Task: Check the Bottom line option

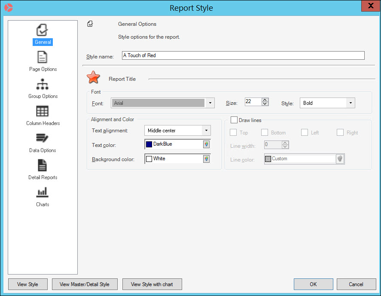Action: (x=264, y=132)
